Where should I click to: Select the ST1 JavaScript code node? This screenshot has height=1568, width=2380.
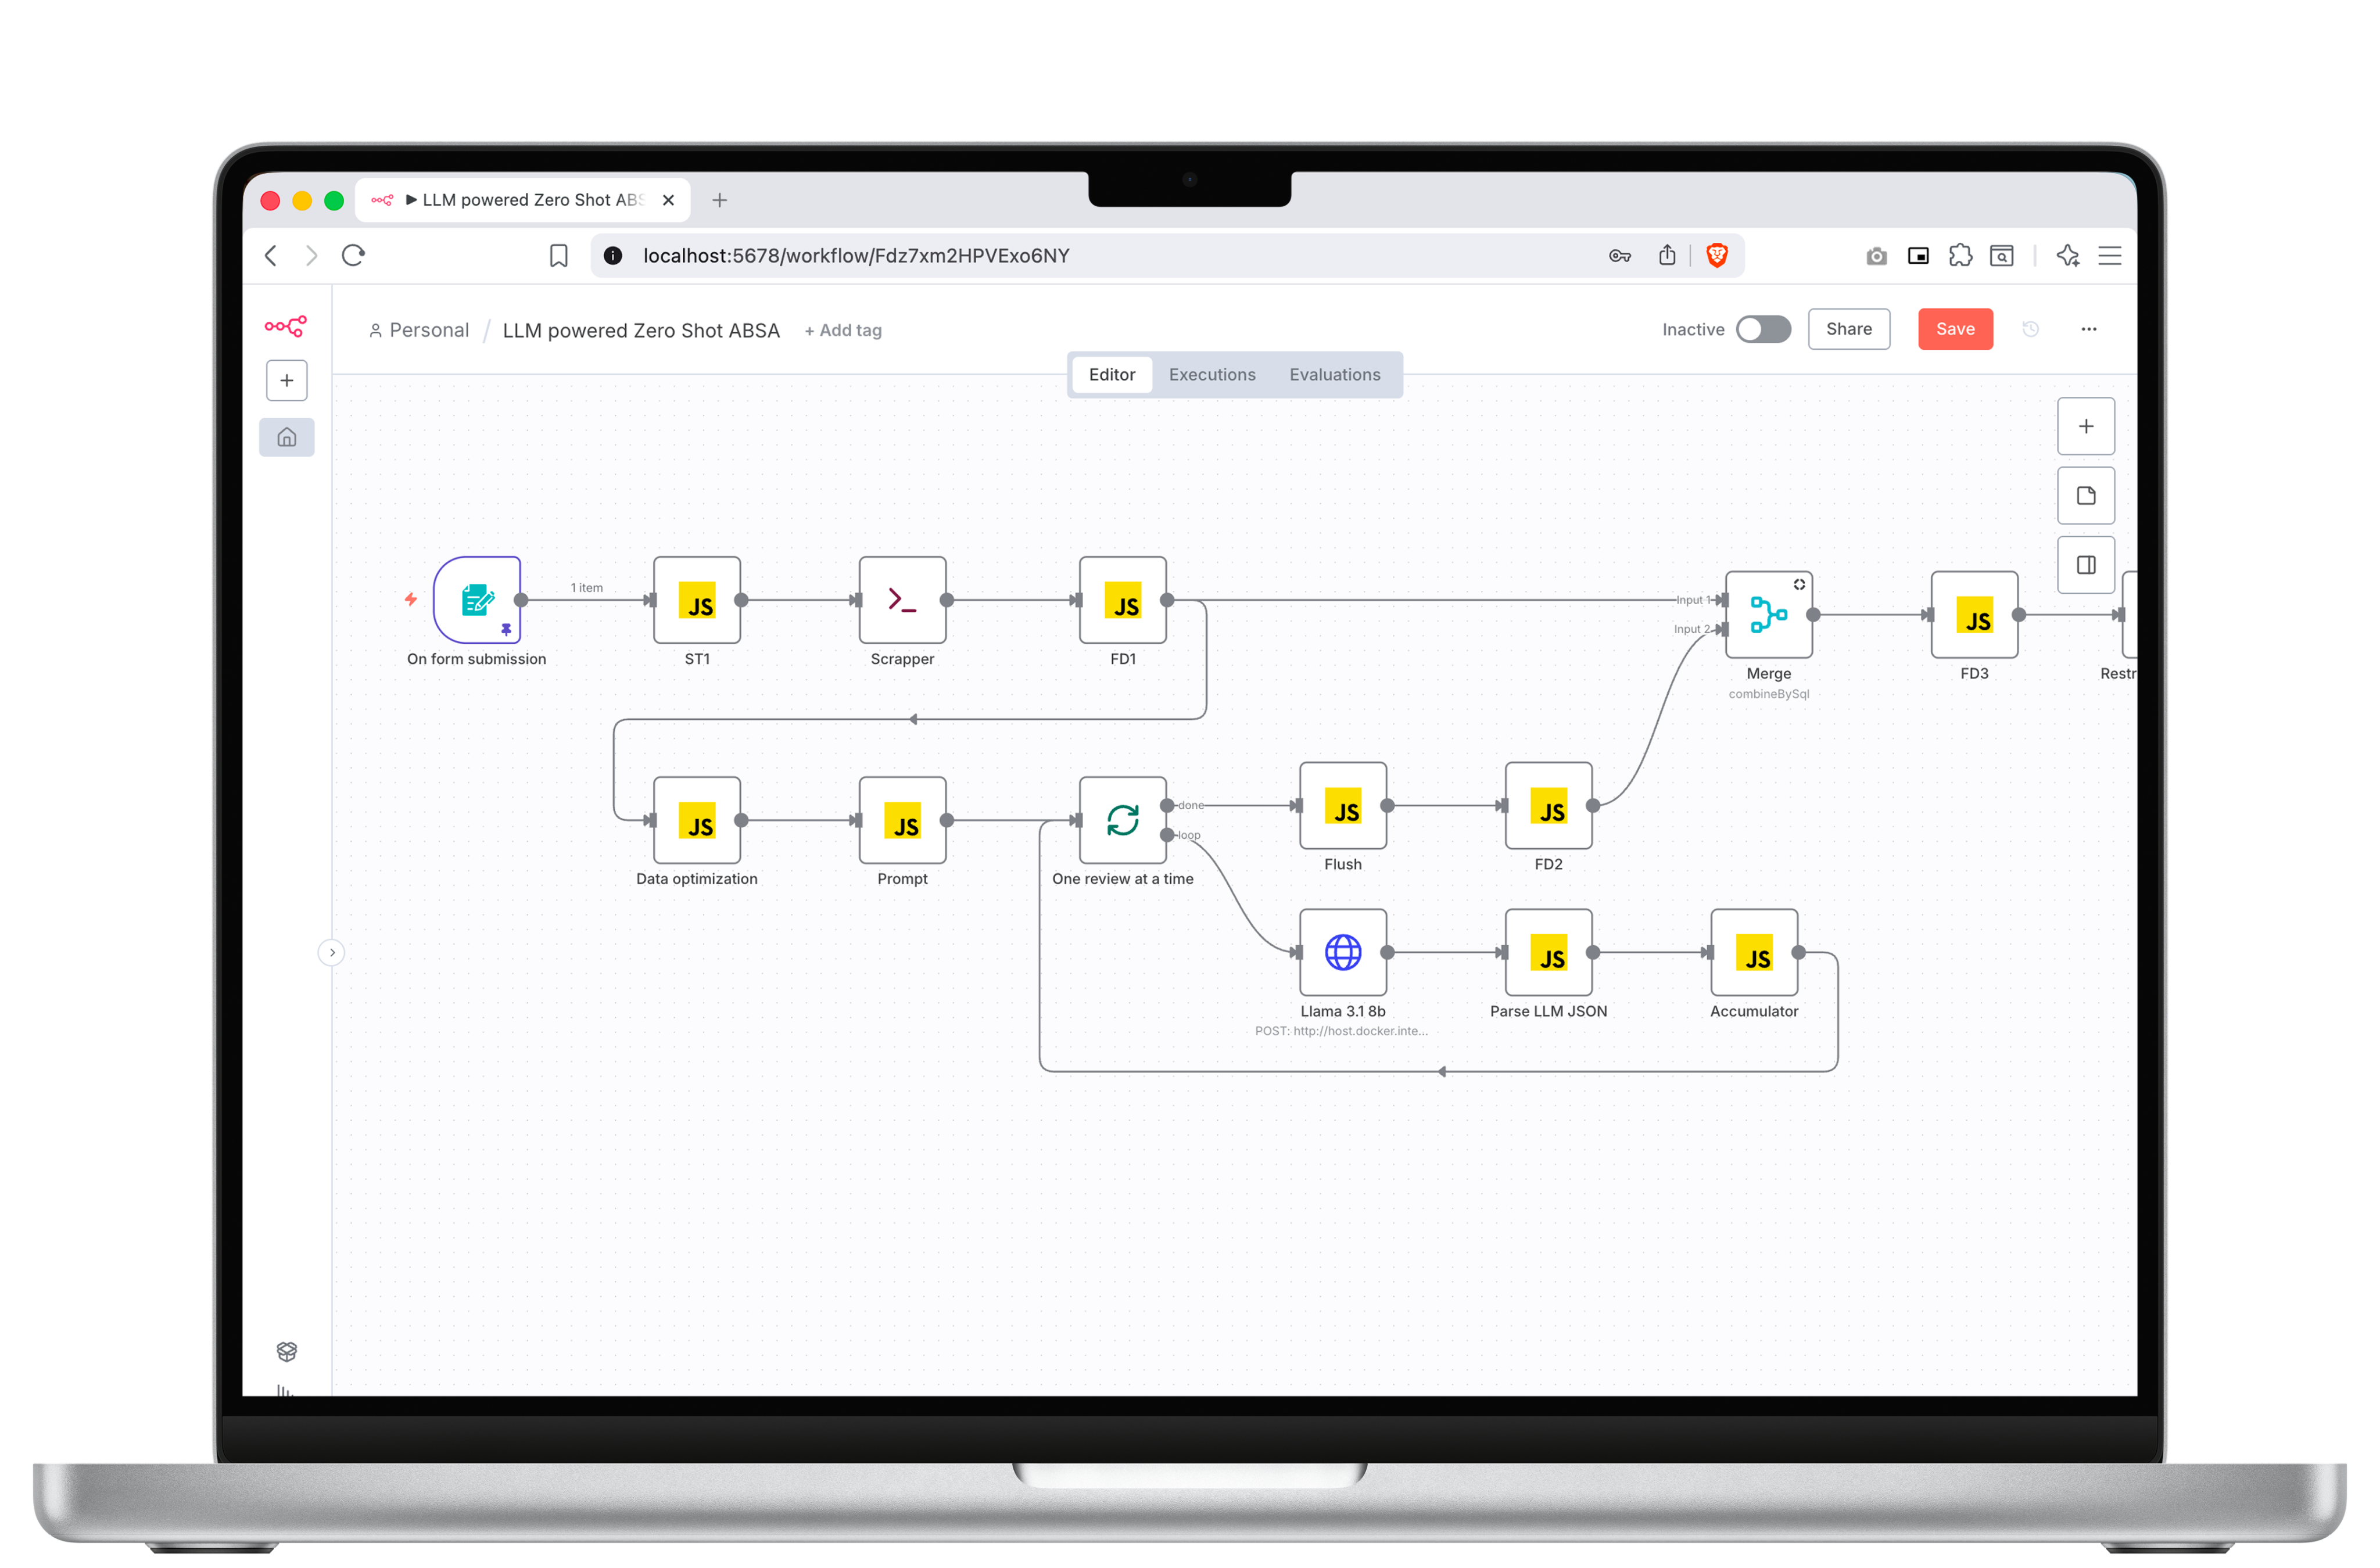(x=697, y=600)
